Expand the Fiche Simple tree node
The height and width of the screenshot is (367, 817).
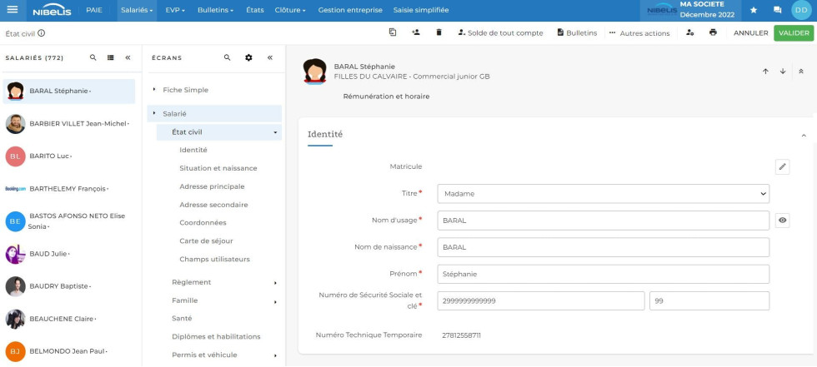point(154,90)
